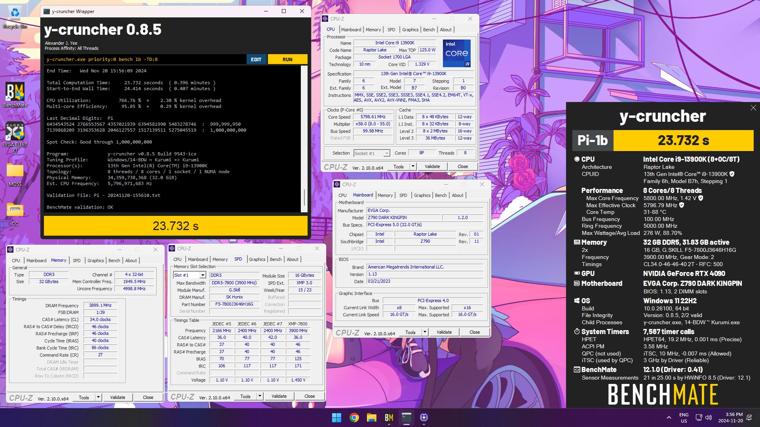
Task: Click the Core Speed value 5798.61 MHz
Action: 373,117
